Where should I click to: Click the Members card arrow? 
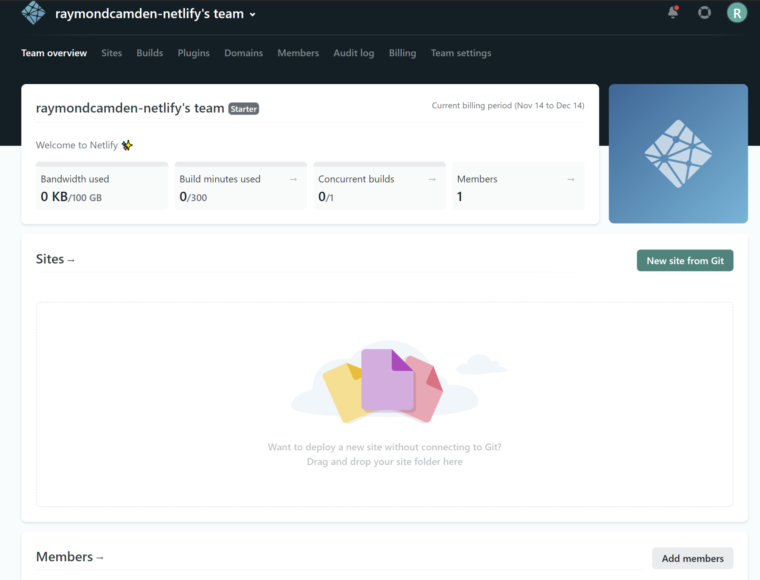(x=570, y=179)
